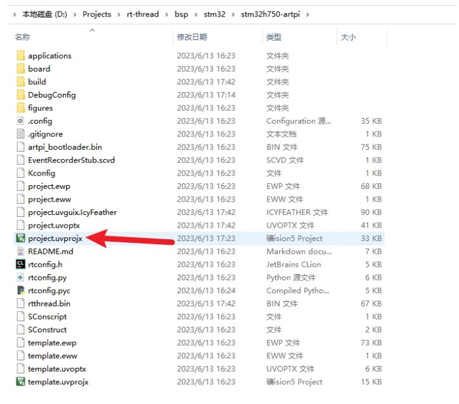This screenshot has width=459, height=404.
Task: Click the 73 KB size of template.ewp
Action: coord(371,343)
